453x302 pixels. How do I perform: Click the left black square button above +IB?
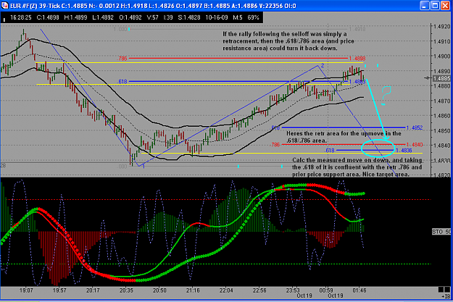[x=441, y=289]
